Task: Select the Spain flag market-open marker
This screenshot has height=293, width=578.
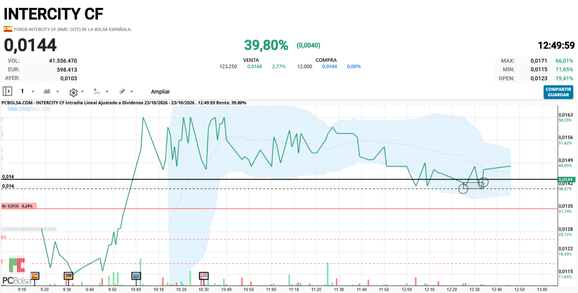Action: pos(35,276)
